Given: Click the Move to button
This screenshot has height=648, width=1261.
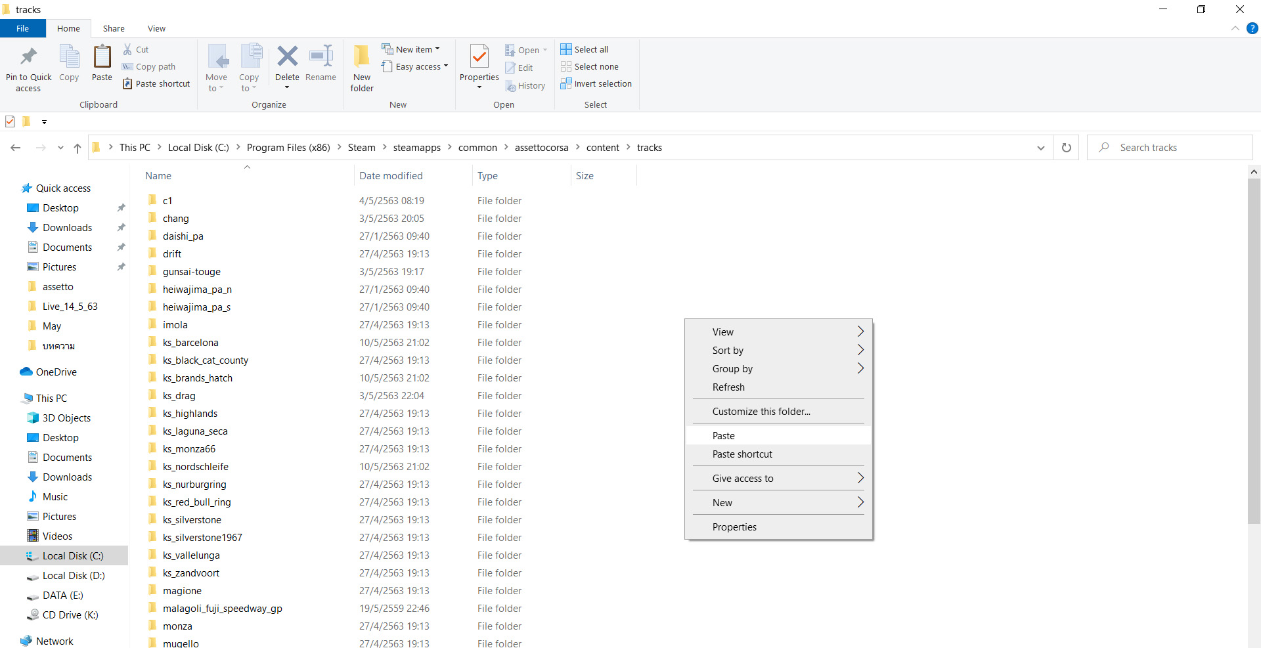Looking at the screenshot, I should (216, 68).
